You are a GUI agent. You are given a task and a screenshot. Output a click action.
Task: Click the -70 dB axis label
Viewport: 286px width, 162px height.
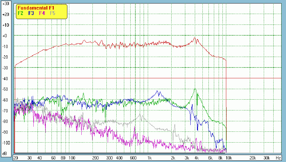pyautogui.click(x=5, y=111)
